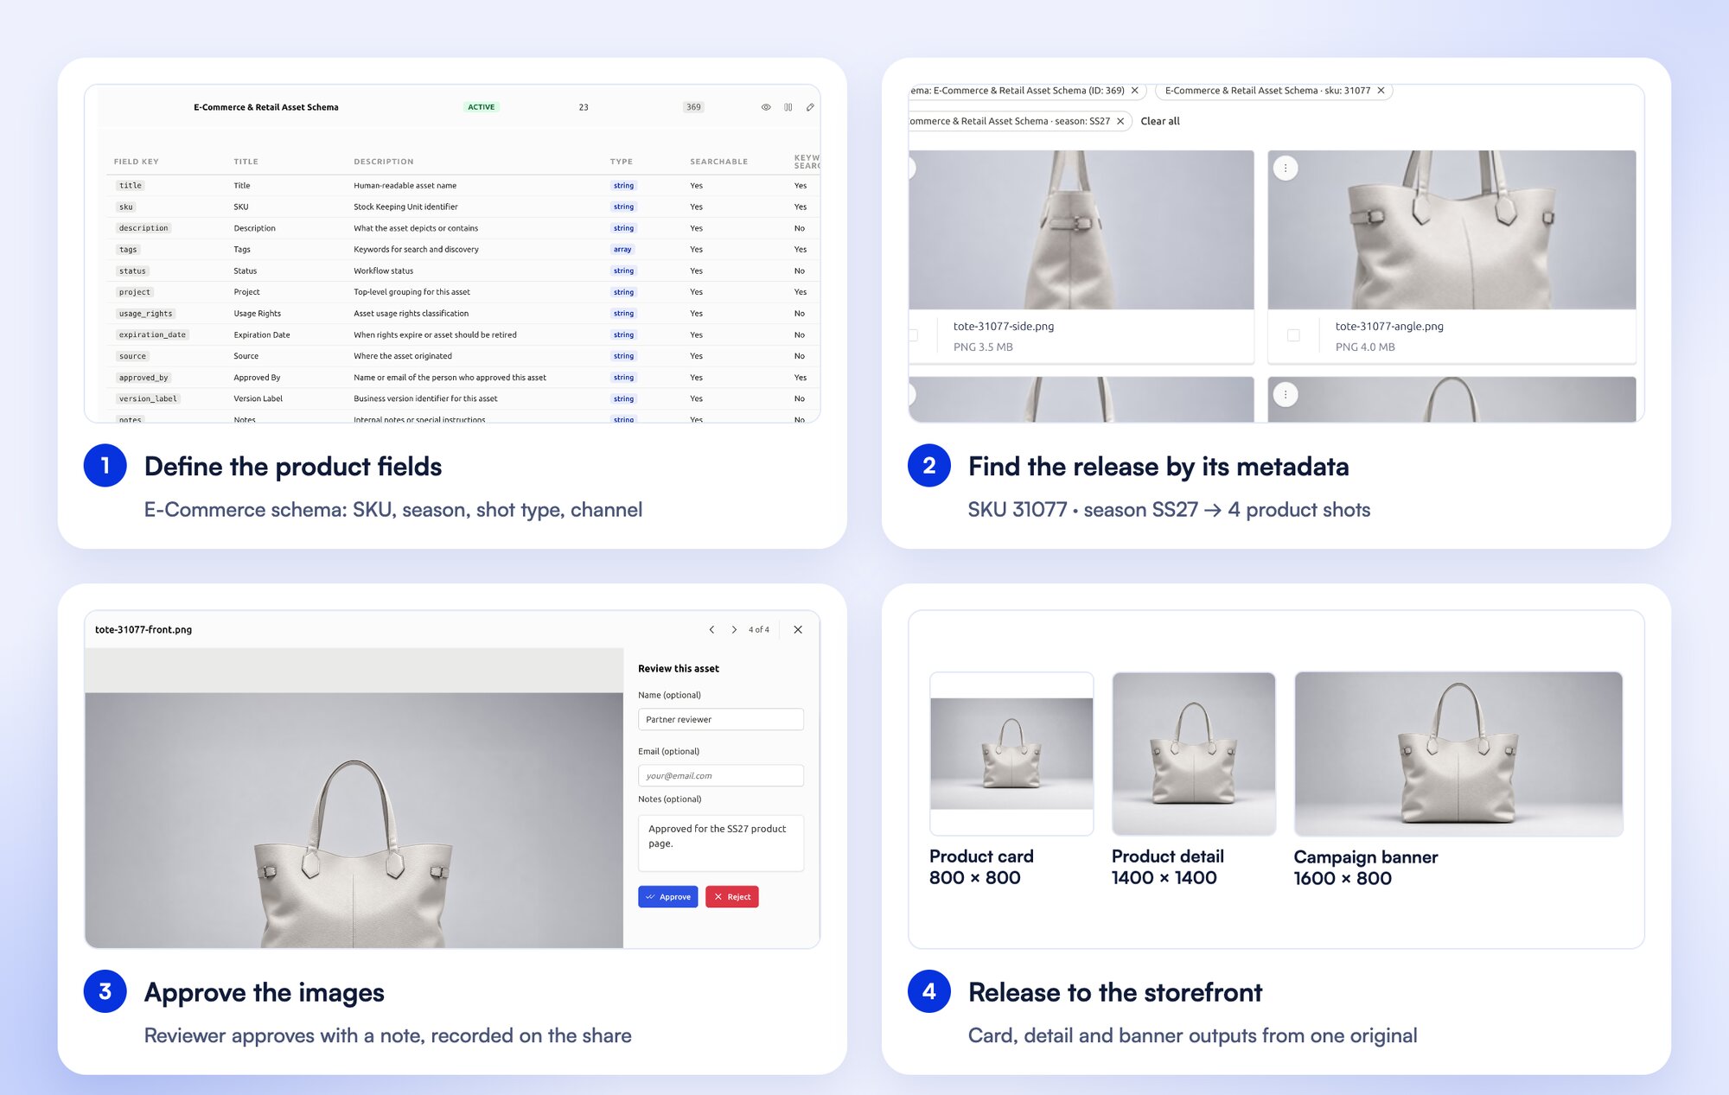The height and width of the screenshot is (1095, 1729).
Task: Open the tote-31077-angle.png thumbnail
Action: point(1451,230)
